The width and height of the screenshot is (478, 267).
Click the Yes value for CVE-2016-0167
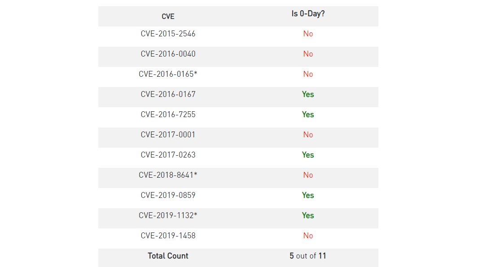click(308, 94)
